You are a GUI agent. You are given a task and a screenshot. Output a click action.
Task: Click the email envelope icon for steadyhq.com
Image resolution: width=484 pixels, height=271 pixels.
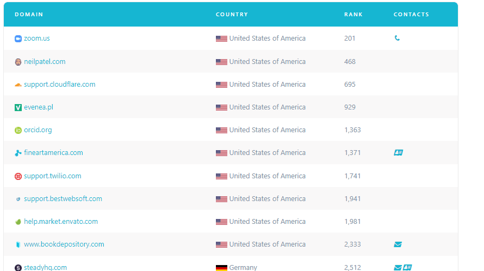coord(398,268)
